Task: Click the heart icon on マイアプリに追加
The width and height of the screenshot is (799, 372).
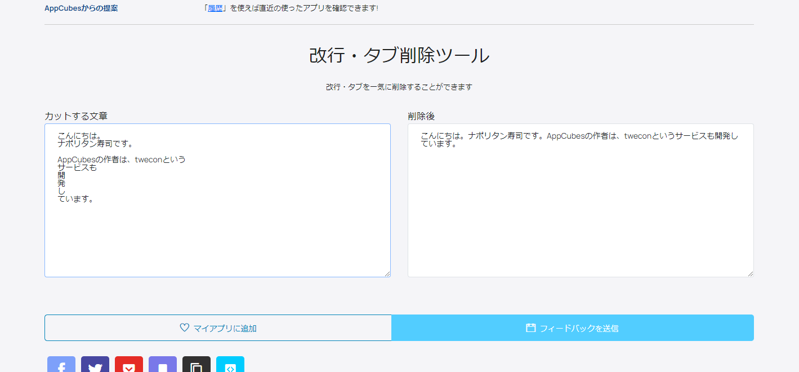Action: pyautogui.click(x=184, y=327)
